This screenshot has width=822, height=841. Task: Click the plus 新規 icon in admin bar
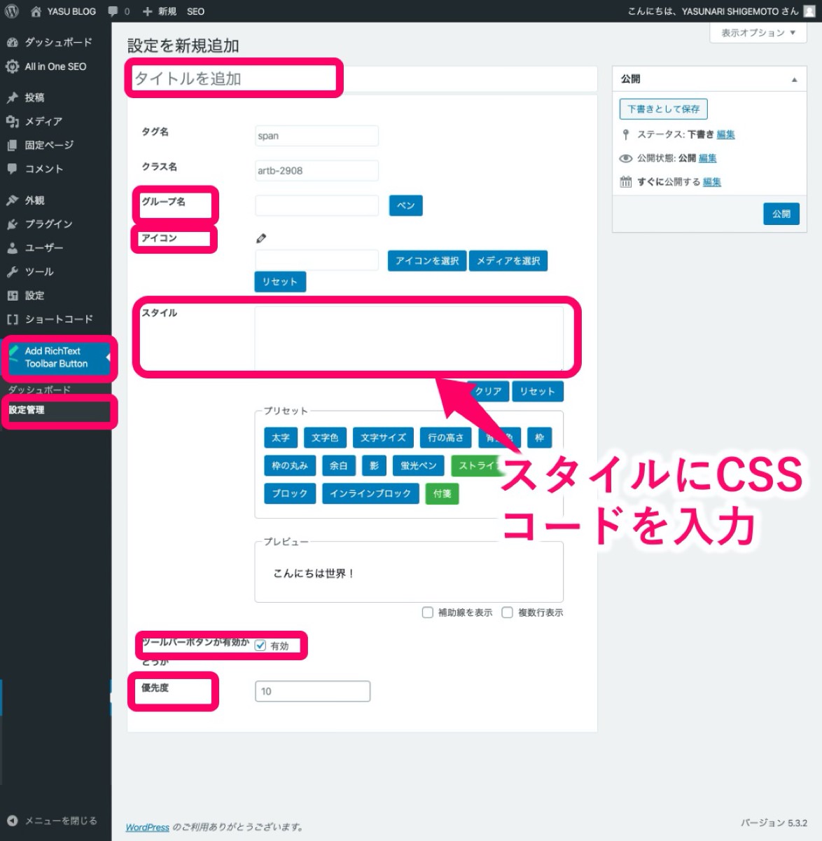coord(147,12)
